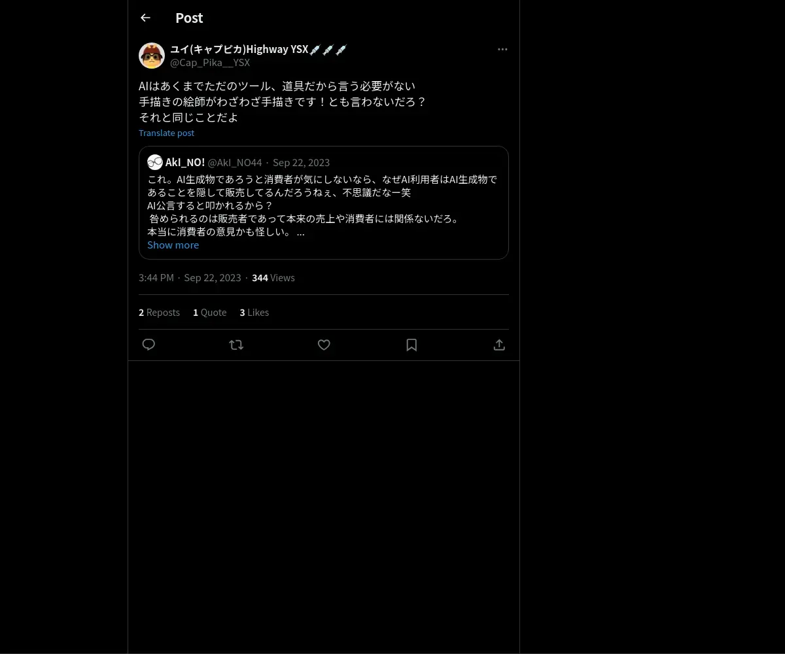Open @Cap_Pika__YSX handle link
Screen dimensions: 785x654
coord(210,63)
